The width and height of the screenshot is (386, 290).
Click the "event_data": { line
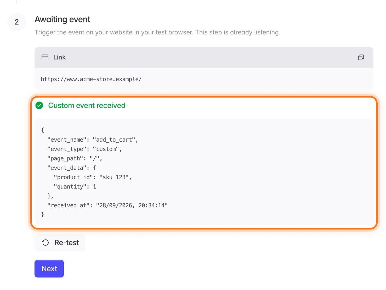(72, 168)
